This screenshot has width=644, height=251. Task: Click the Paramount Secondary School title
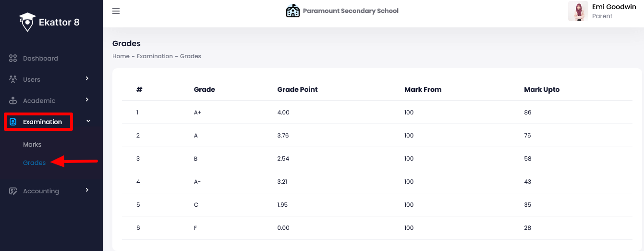click(x=351, y=11)
